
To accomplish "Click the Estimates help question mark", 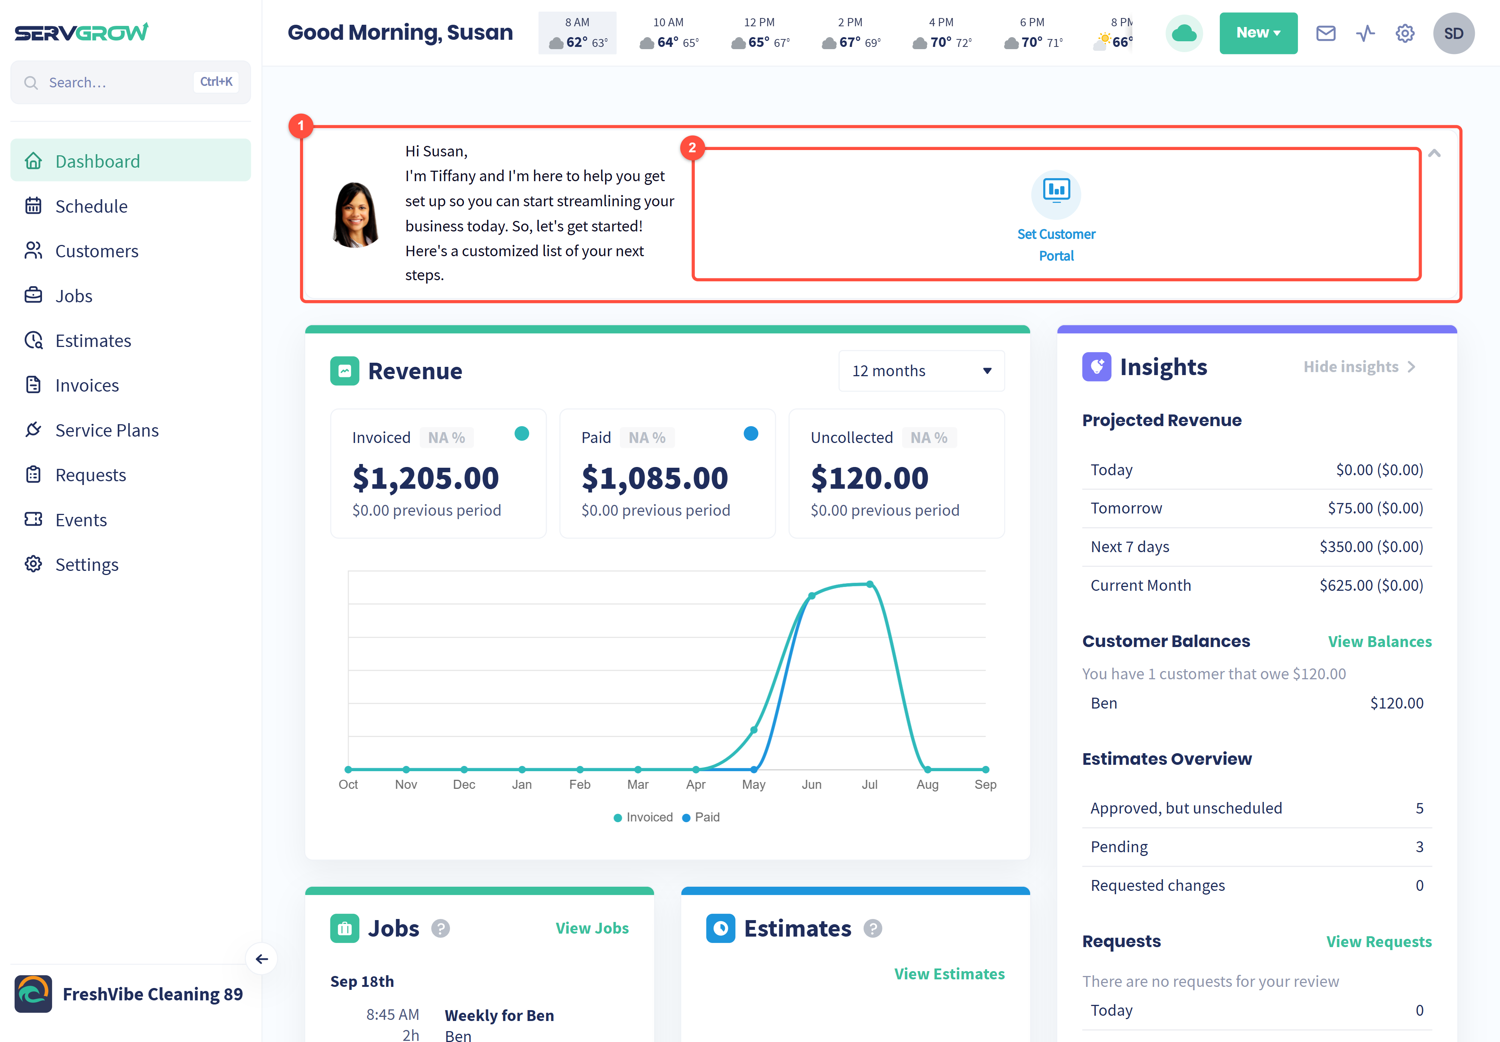I will (x=873, y=928).
